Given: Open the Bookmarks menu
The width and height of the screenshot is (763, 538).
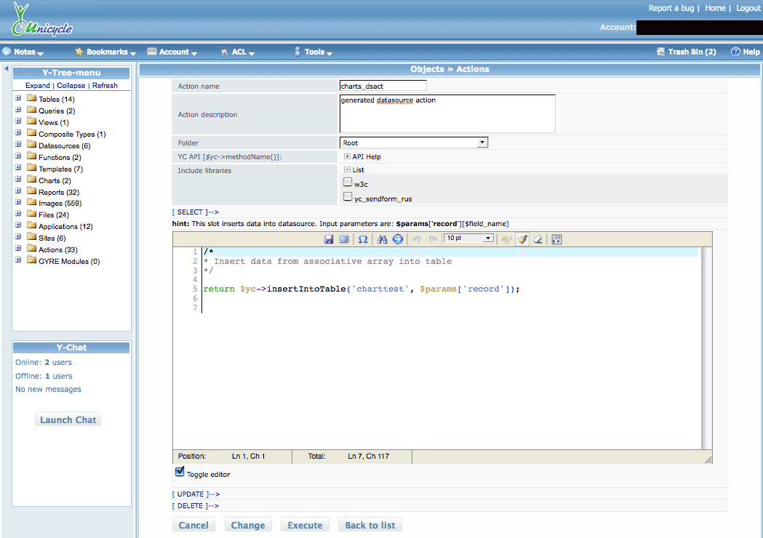Looking at the screenshot, I should 106,52.
